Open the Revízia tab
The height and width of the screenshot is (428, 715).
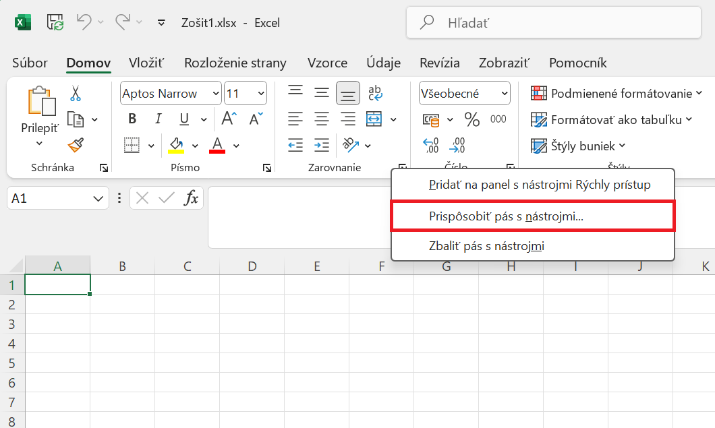coord(440,63)
